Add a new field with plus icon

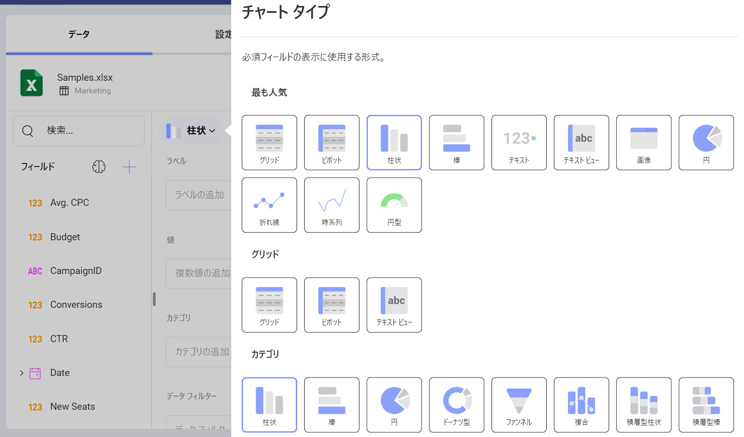point(129,167)
